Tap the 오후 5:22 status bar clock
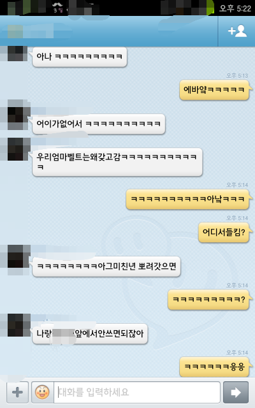The width and height of the screenshot is (255, 408). [235, 8]
